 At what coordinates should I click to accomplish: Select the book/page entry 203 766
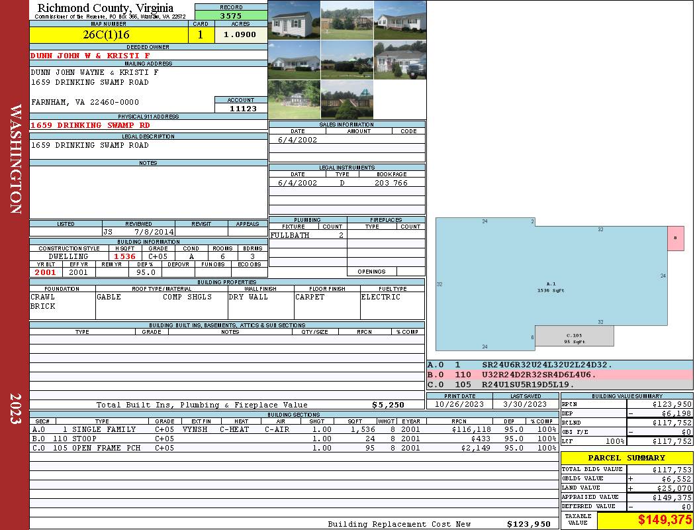point(391,183)
